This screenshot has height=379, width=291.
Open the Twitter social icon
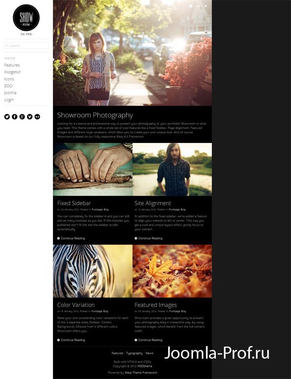[x=7, y=117]
